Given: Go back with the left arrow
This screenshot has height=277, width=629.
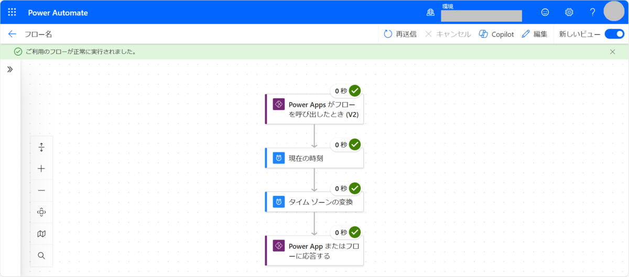Looking at the screenshot, I should pyautogui.click(x=12, y=34).
